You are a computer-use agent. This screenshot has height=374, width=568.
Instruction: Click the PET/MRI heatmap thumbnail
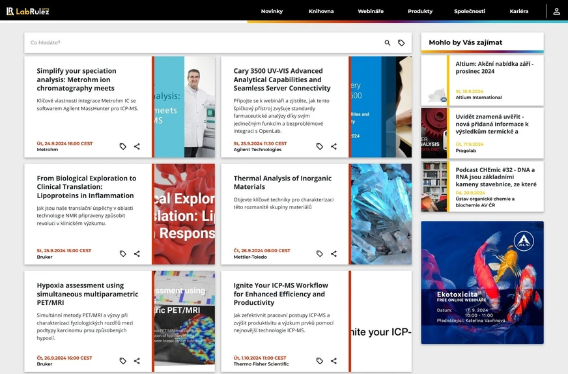point(184,321)
